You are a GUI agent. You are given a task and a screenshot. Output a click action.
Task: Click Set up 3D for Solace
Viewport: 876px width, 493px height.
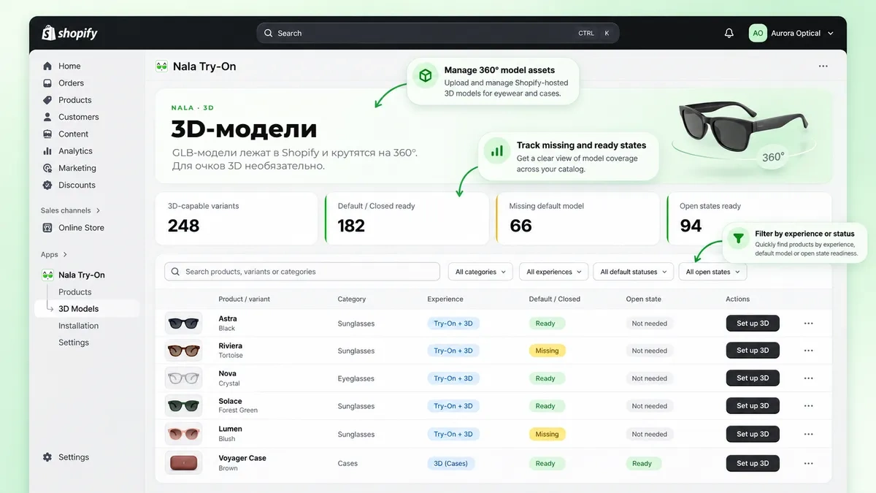pos(753,406)
